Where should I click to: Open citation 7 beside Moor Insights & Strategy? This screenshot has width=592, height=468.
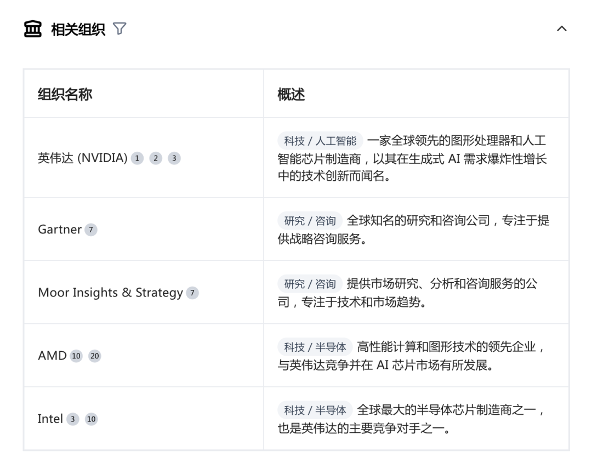[x=192, y=293]
